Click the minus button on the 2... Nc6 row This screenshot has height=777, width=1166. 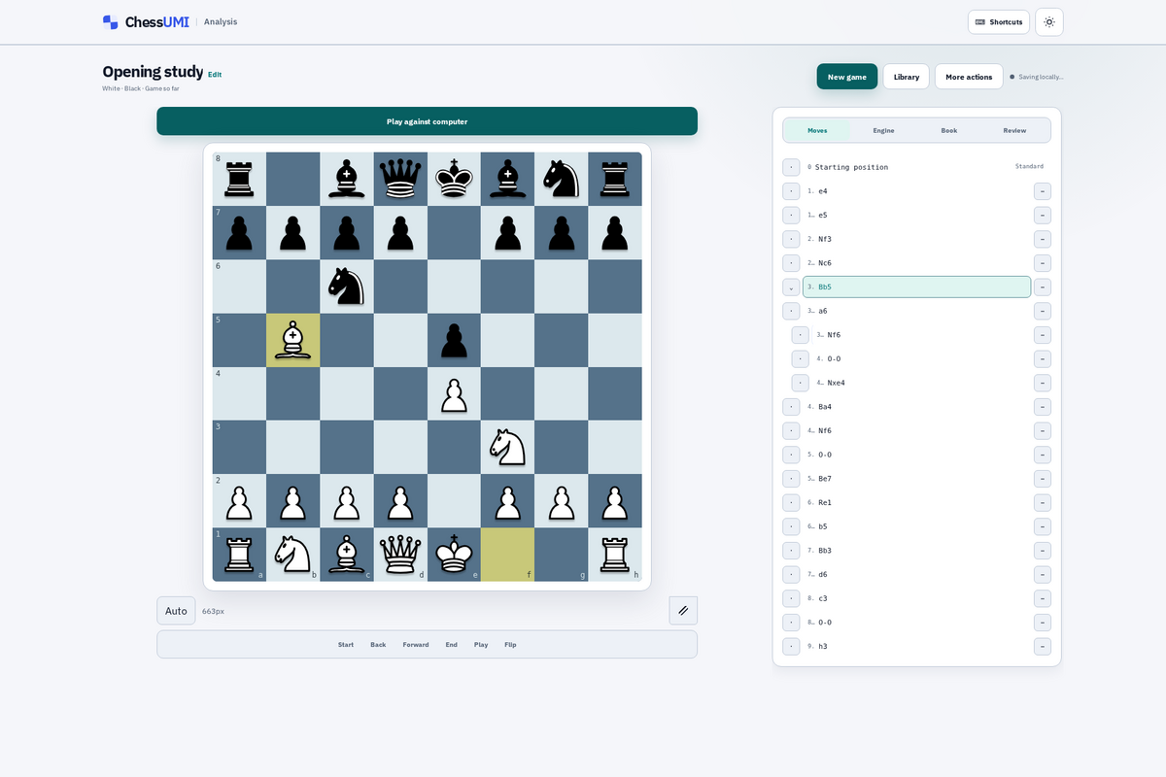tap(1042, 263)
